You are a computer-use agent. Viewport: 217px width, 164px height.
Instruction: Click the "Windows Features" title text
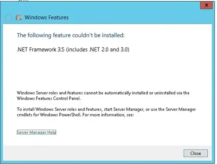tap(47, 18)
